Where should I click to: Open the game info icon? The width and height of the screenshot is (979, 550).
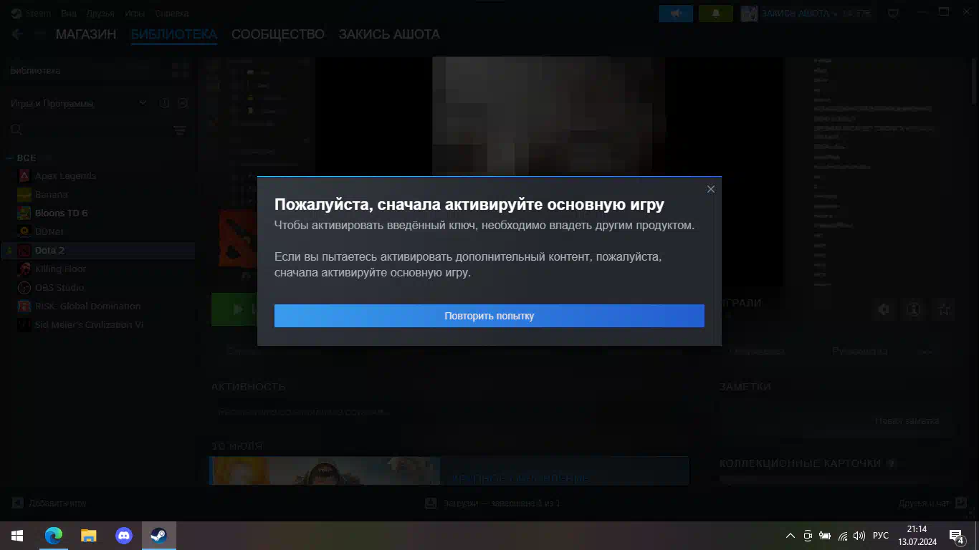[x=914, y=309]
